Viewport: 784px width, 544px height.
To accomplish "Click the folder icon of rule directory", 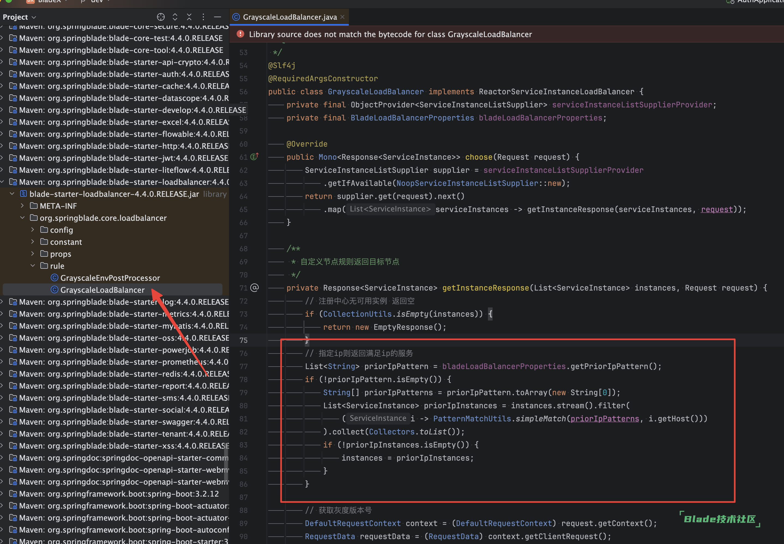I will coord(44,265).
